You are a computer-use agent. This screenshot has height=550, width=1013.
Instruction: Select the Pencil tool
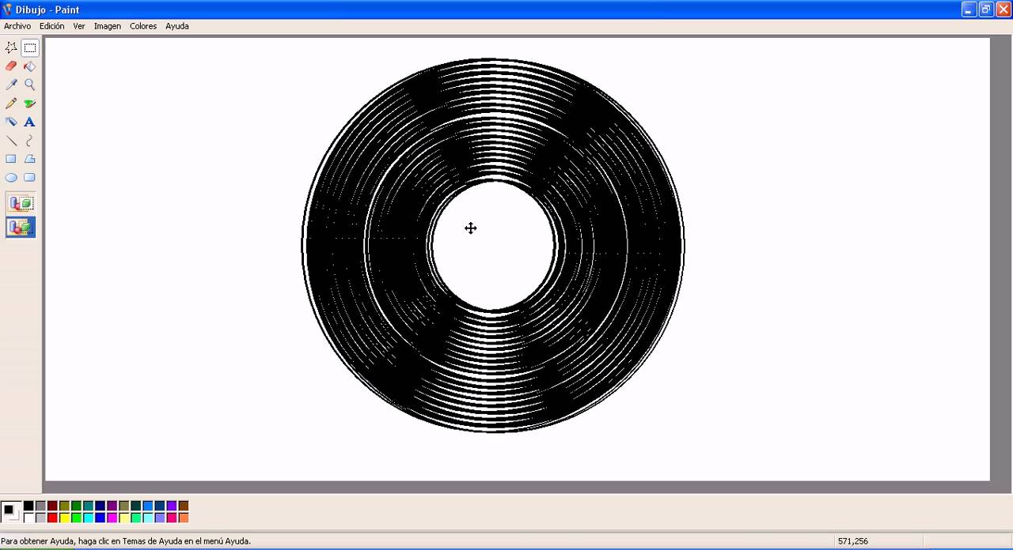coord(11,104)
